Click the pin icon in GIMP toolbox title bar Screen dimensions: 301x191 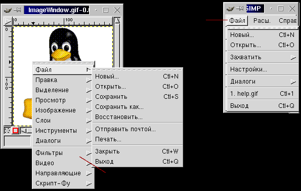[x=240, y=8]
